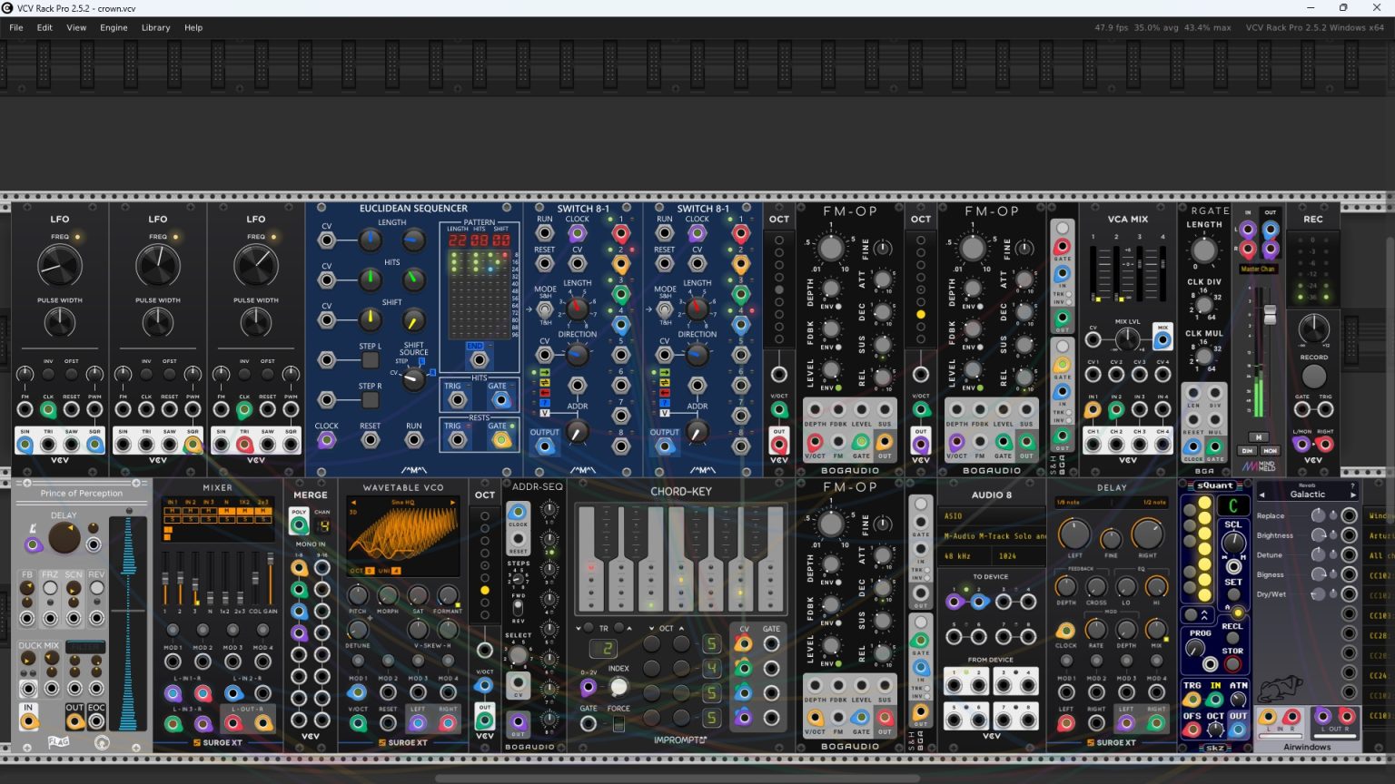This screenshot has height=784, width=1395.
Task: Toggle the DIM button on MindMeld master
Action: click(x=1249, y=450)
